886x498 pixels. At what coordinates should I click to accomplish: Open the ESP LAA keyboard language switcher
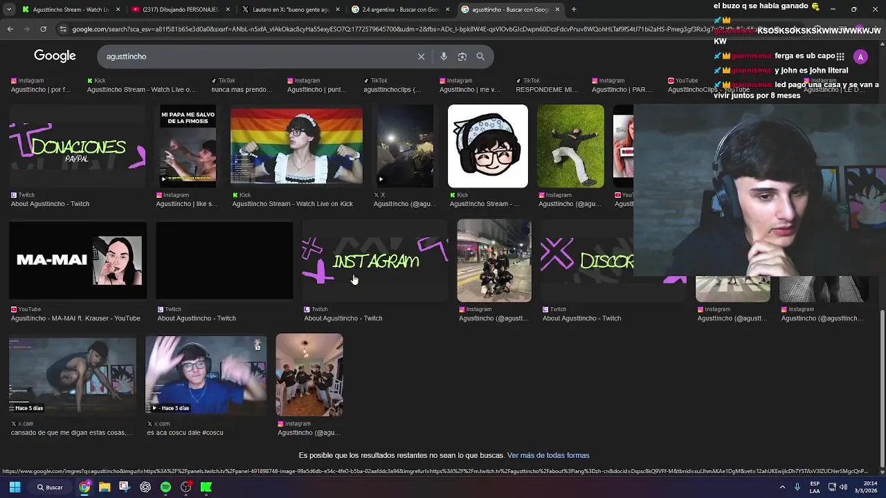pyautogui.click(x=815, y=487)
